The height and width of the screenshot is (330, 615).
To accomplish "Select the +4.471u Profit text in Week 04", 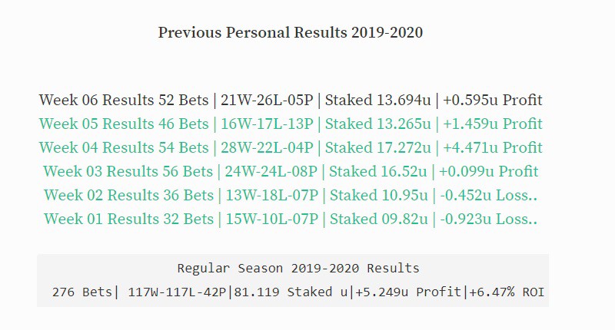I will 493,148.
